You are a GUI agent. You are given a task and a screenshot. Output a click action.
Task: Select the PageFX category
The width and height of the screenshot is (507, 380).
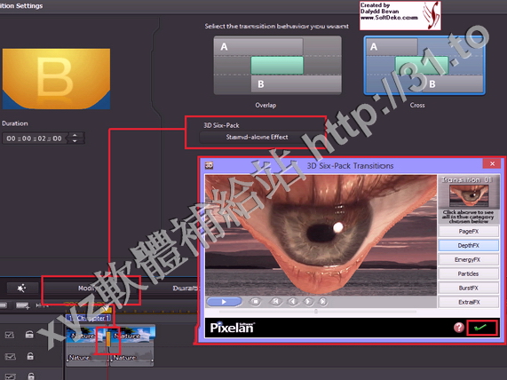click(x=468, y=231)
